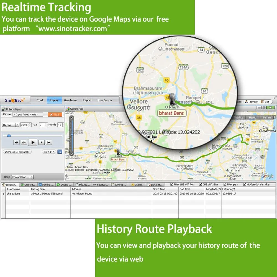
Task: Click the fast forward replay button
Action: (x=49, y=142)
